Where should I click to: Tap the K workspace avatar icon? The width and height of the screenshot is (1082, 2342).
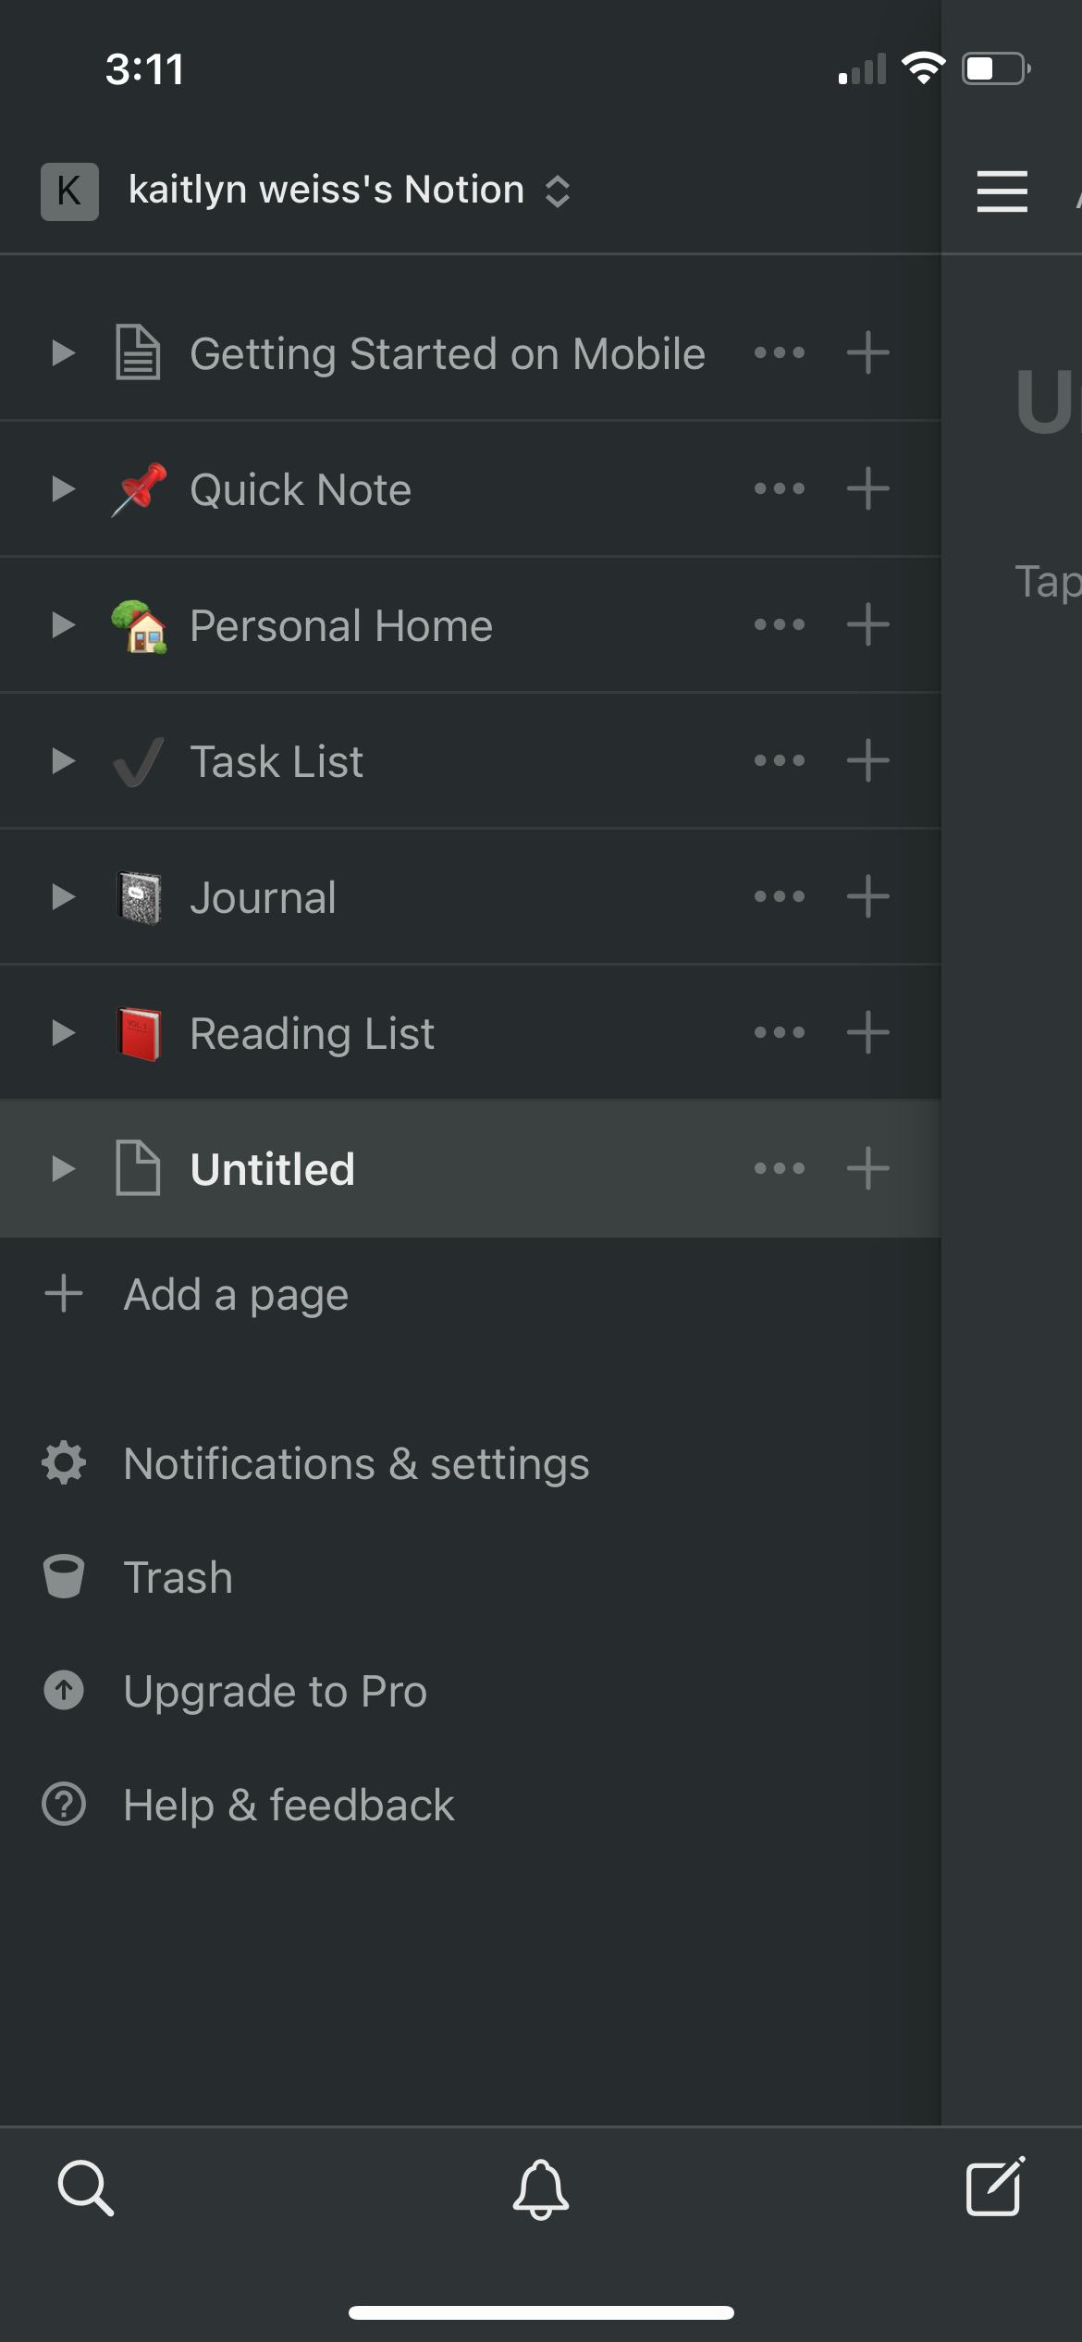(x=68, y=191)
